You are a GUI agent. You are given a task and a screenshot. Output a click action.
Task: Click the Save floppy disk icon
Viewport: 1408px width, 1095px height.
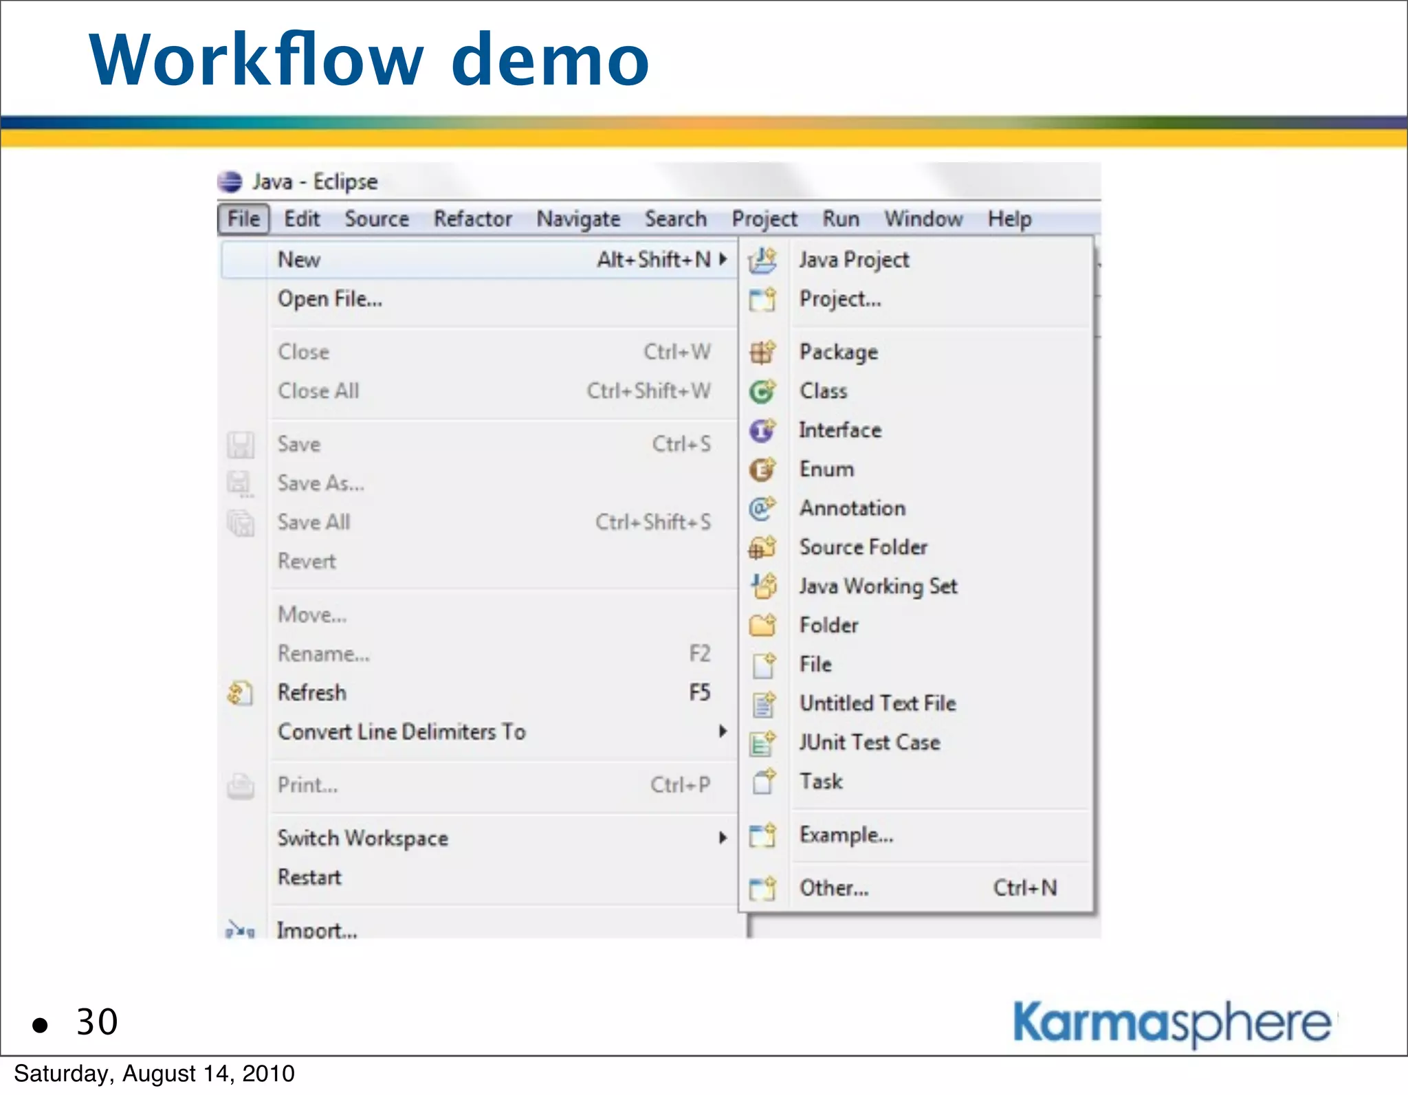coord(241,445)
